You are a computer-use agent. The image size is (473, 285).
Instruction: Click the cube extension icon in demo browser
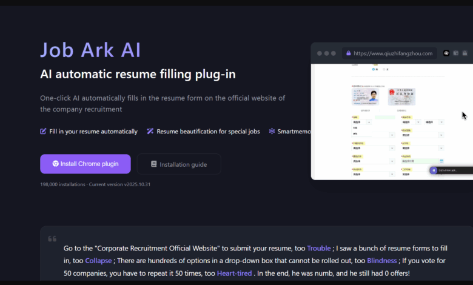pos(456,53)
